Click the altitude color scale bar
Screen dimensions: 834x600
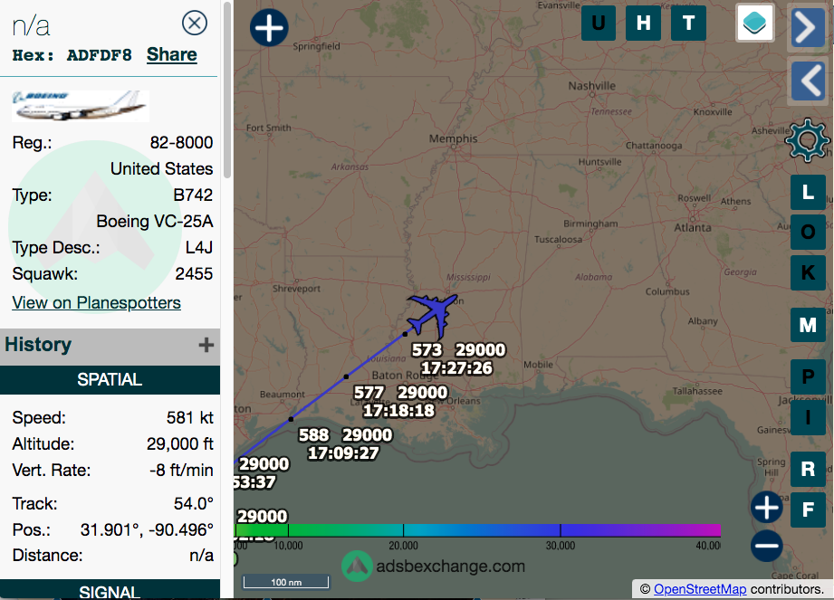477,529
